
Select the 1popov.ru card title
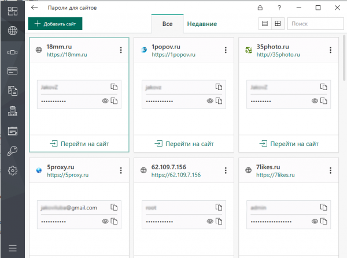(x=166, y=47)
